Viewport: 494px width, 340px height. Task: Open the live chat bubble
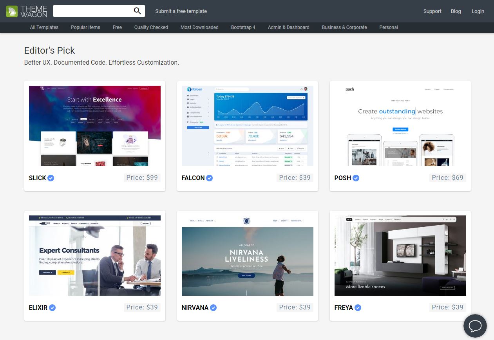475,326
